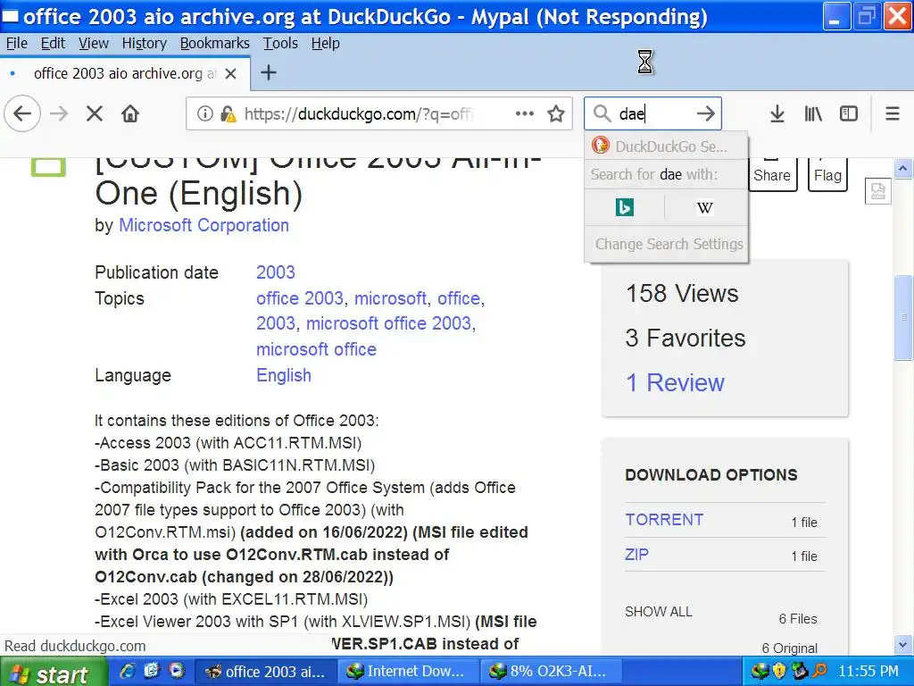Click the Flag button
This screenshot has width=914, height=686.
(827, 173)
